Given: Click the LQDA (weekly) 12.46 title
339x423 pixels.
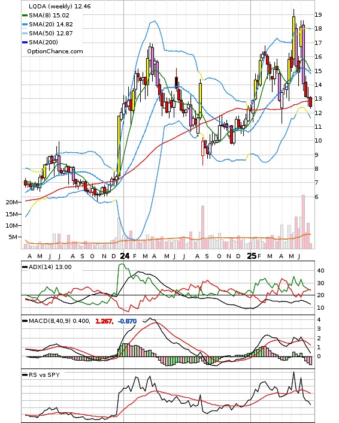Looking at the screenshot, I should (60, 6).
